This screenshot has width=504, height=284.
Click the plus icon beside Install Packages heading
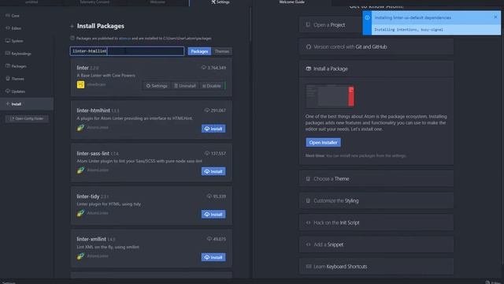(72, 26)
